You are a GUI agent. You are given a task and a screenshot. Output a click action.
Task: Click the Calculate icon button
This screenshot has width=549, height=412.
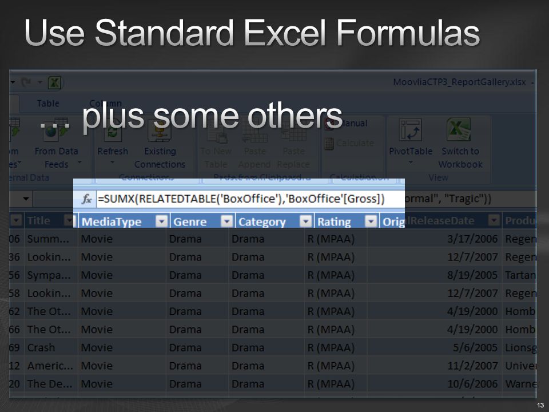[x=329, y=144]
